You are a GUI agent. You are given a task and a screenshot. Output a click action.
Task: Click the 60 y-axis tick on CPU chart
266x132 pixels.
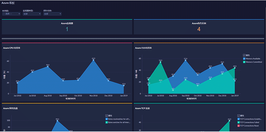pos(8,61)
